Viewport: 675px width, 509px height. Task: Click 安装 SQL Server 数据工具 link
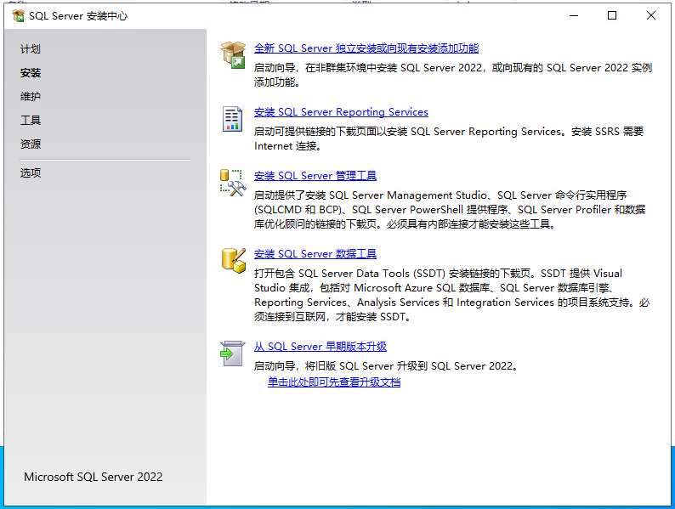tap(315, 254)
